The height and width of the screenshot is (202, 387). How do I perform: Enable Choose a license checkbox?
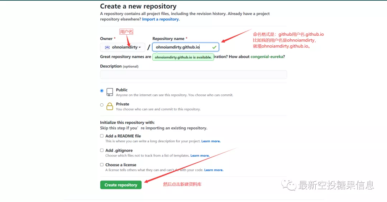click(x=102, y=164)
